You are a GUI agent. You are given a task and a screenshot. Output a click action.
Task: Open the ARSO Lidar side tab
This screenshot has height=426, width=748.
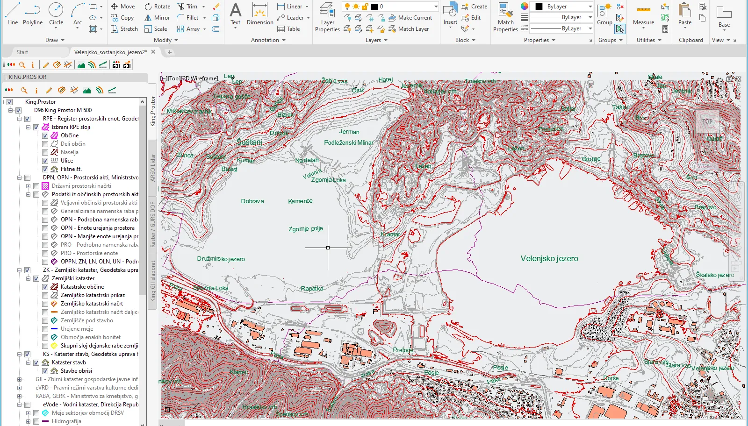tap(153, 168)
